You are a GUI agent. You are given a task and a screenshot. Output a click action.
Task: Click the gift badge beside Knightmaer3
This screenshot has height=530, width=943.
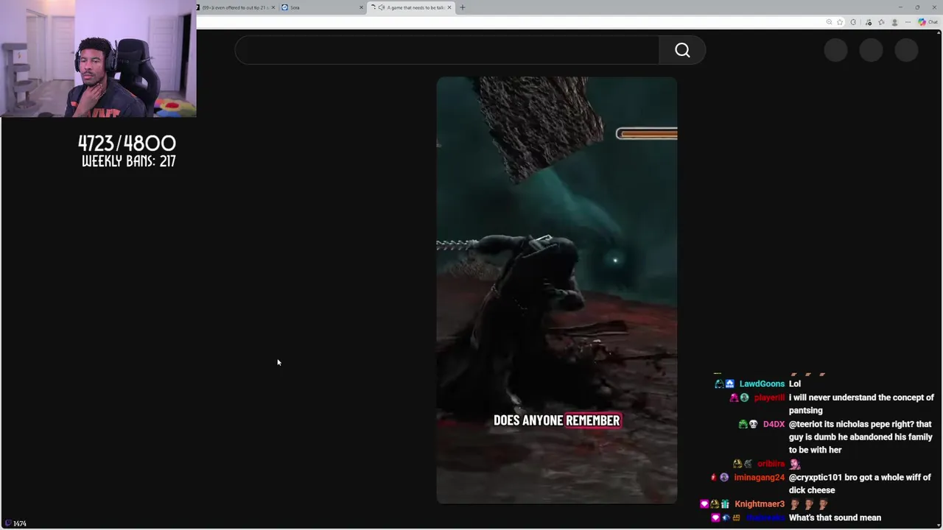coord(726,504)
